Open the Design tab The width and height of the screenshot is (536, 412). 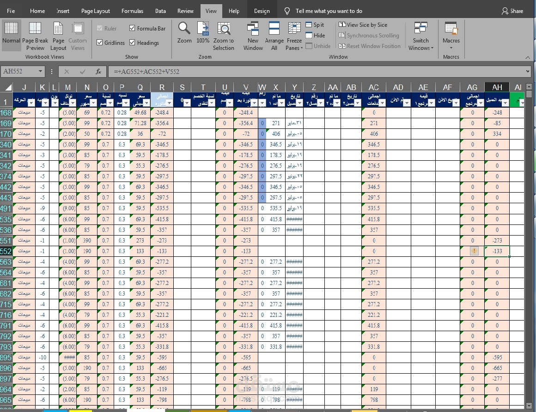pyautogui.click(x=262, y=11)
